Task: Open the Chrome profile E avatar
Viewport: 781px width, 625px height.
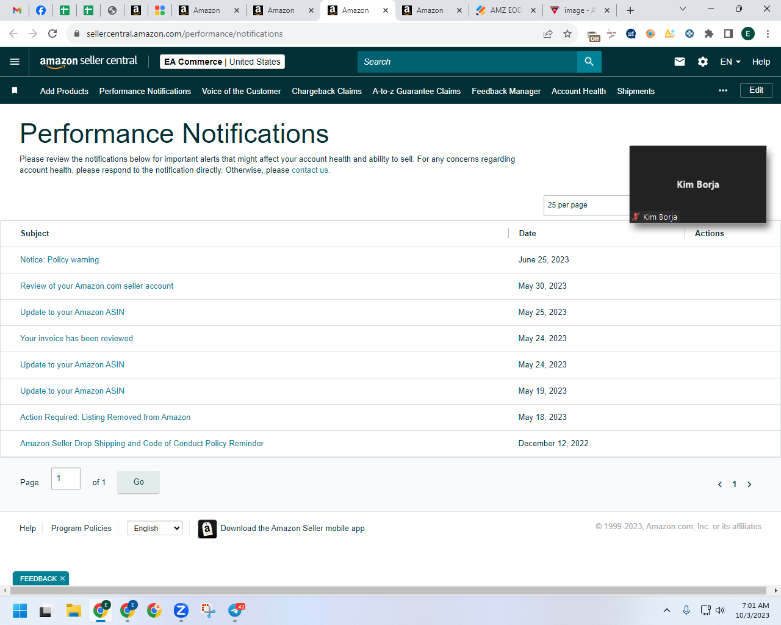Action: [x=748, y=34]
